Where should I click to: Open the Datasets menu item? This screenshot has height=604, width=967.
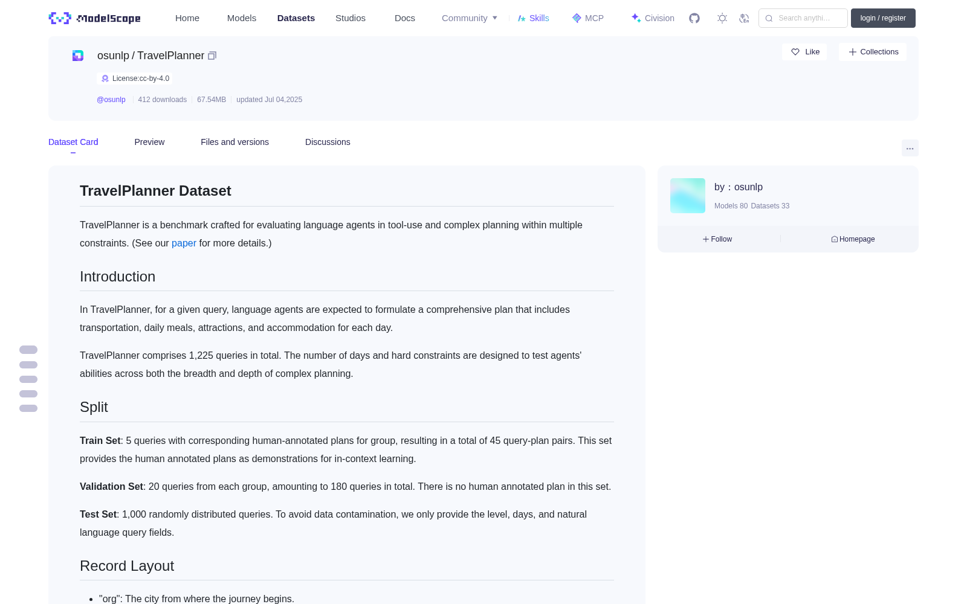[296, 18]
